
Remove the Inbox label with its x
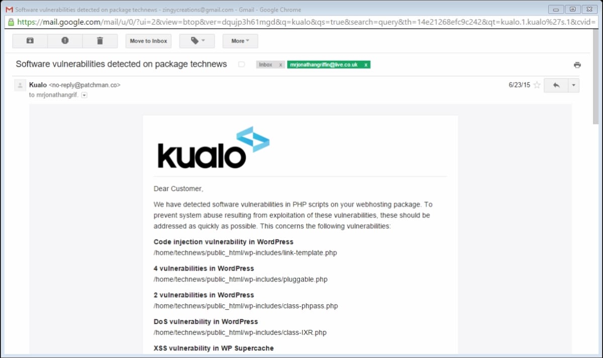coord(280,65)
